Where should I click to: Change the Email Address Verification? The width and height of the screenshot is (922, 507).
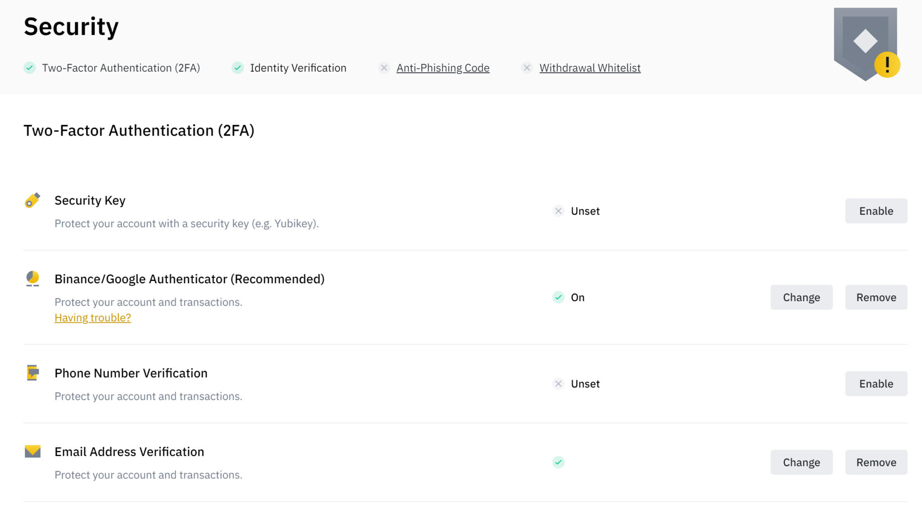point(801,462)
